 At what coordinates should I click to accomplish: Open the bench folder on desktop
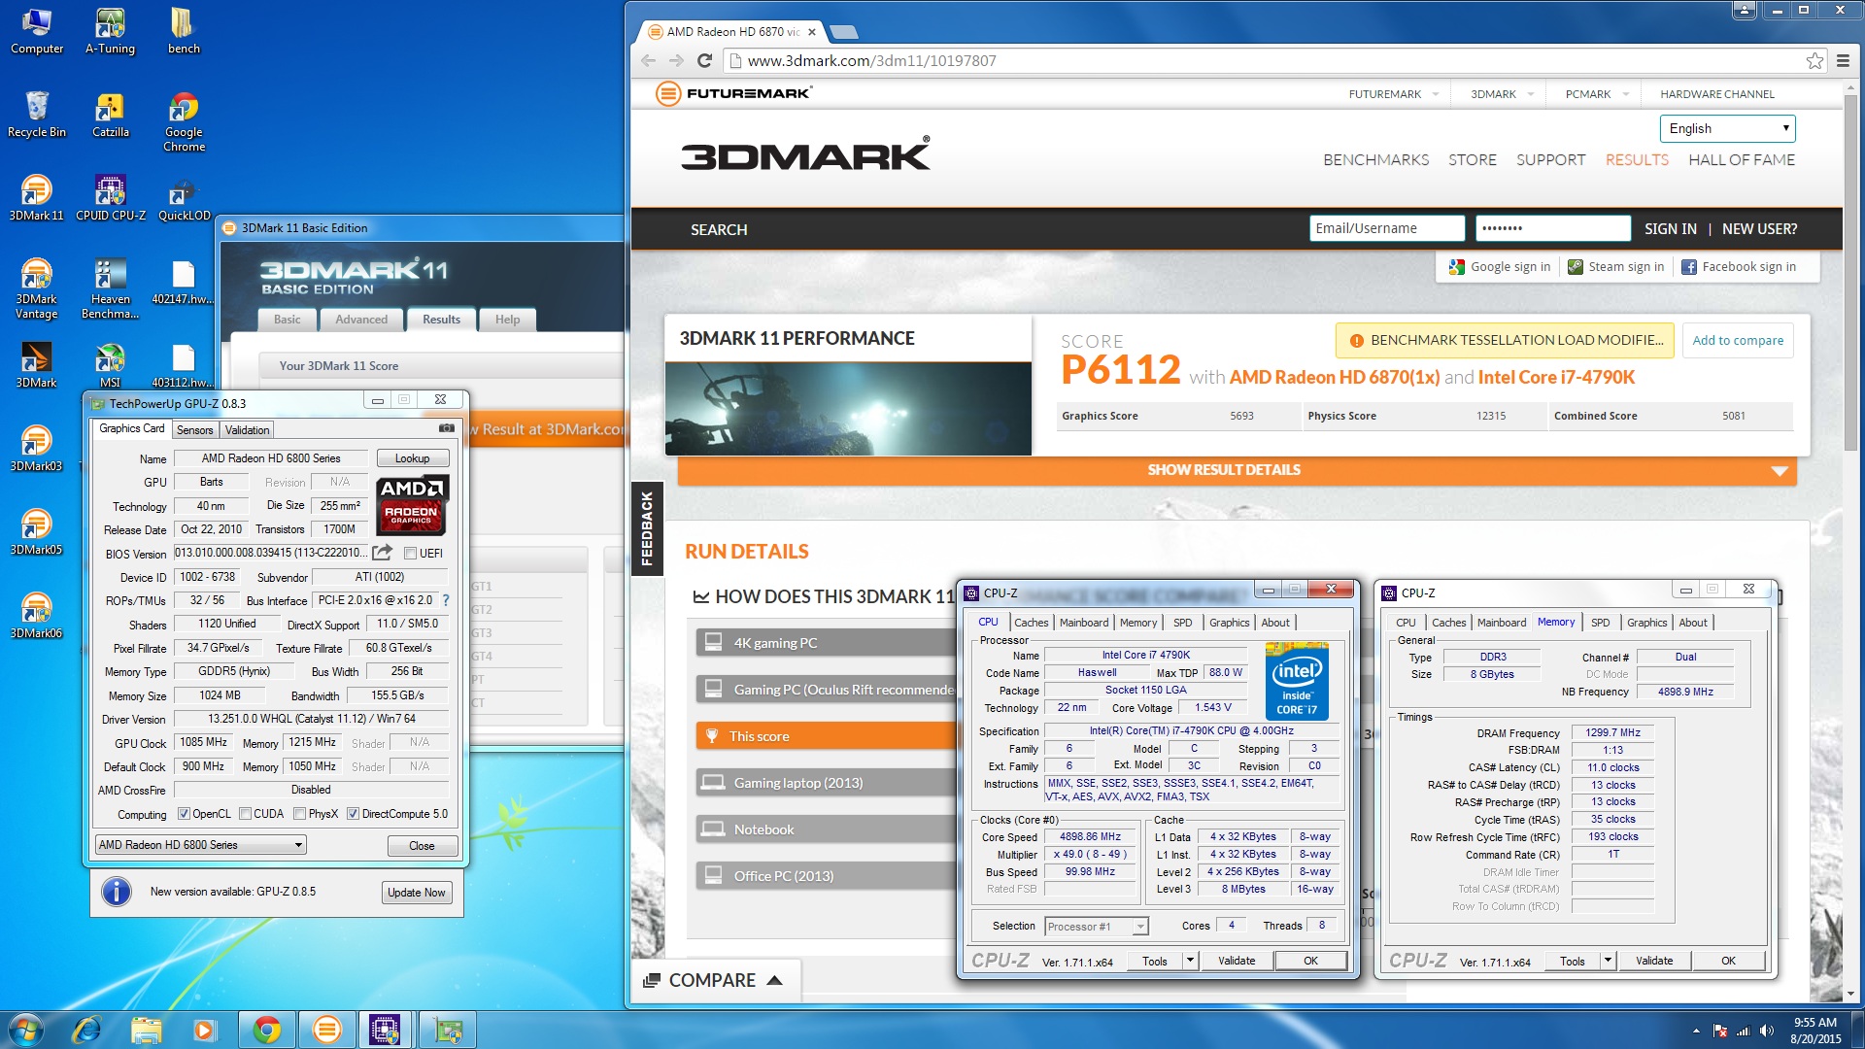coord(184,31)
